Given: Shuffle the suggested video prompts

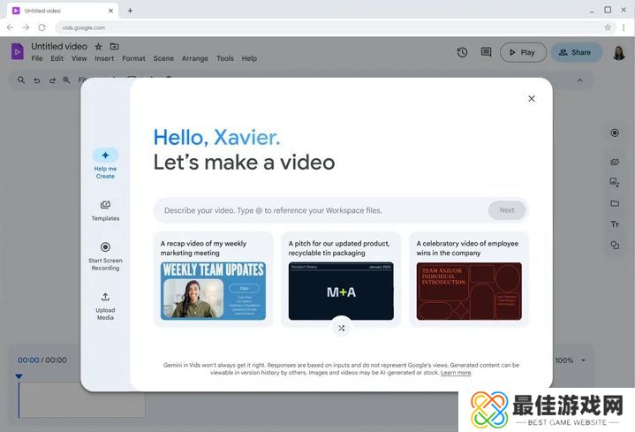Looking at the screenshot, I should pos(342,328).
